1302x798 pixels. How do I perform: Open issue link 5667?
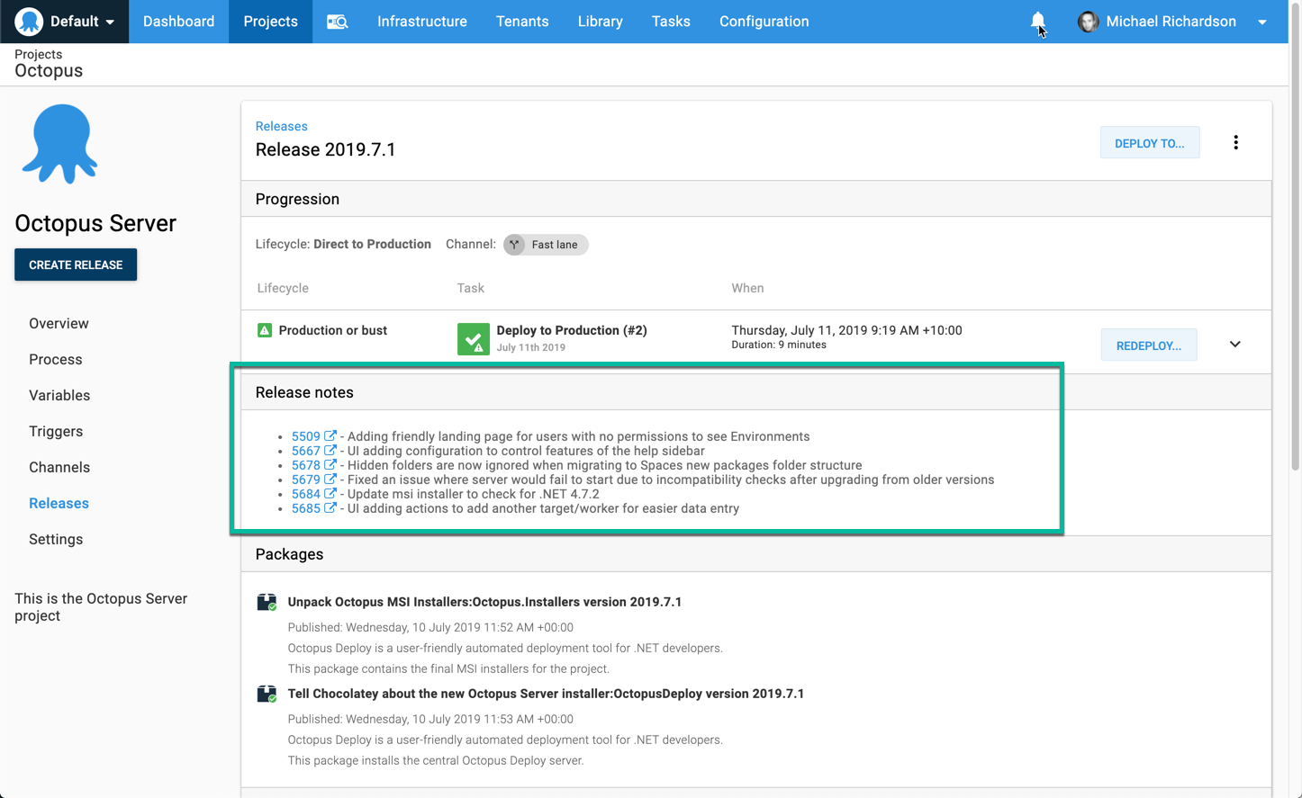[306, 451]
